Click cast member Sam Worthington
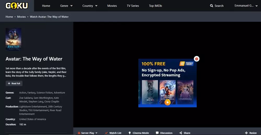The image size is (261, 135). [43, 98]
